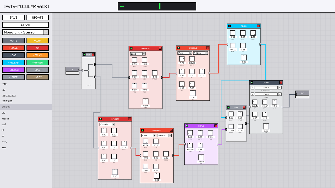Select the 123123123 preset
The width and height of the screenshot is (335, 188).
click(26, 101)
